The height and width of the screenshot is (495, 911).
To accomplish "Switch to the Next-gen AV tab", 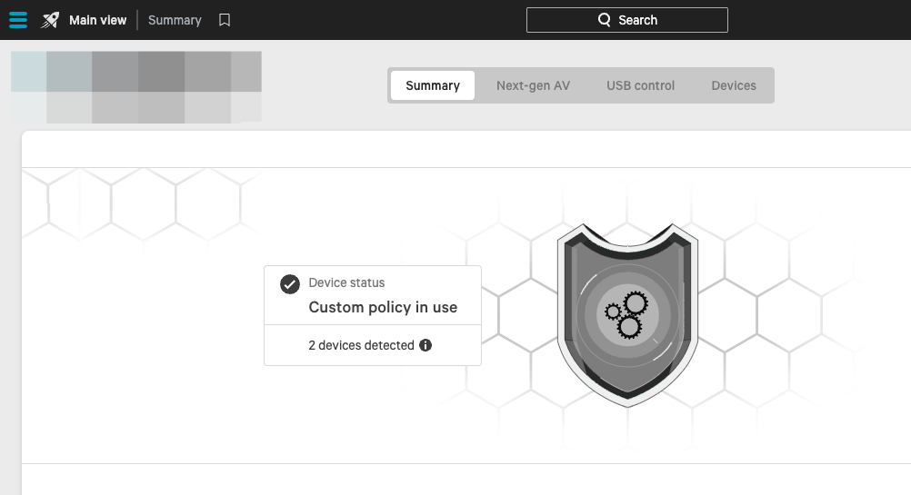I will tap(533, 85).
